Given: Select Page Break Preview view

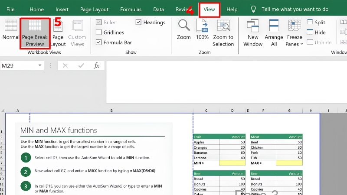Looking at the screenshot, I should pos(35,33).
